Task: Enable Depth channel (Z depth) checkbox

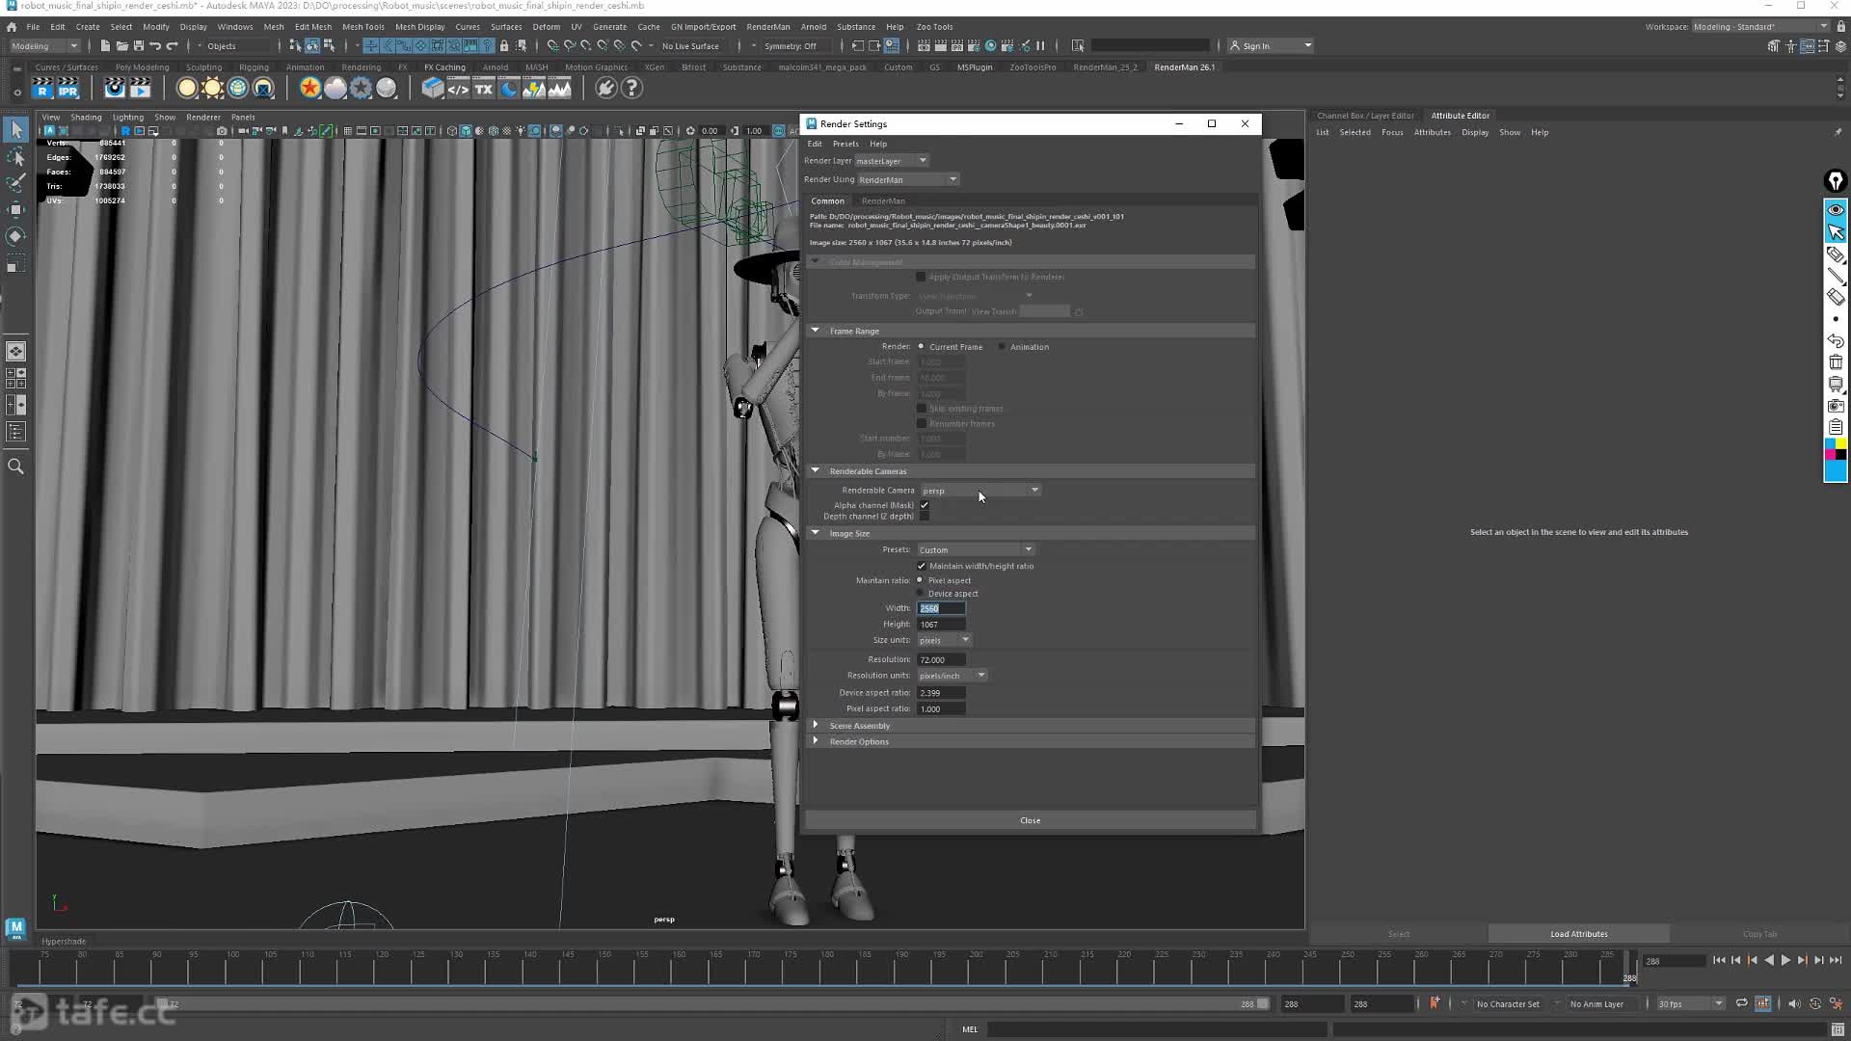Action: tap(925, 517)
